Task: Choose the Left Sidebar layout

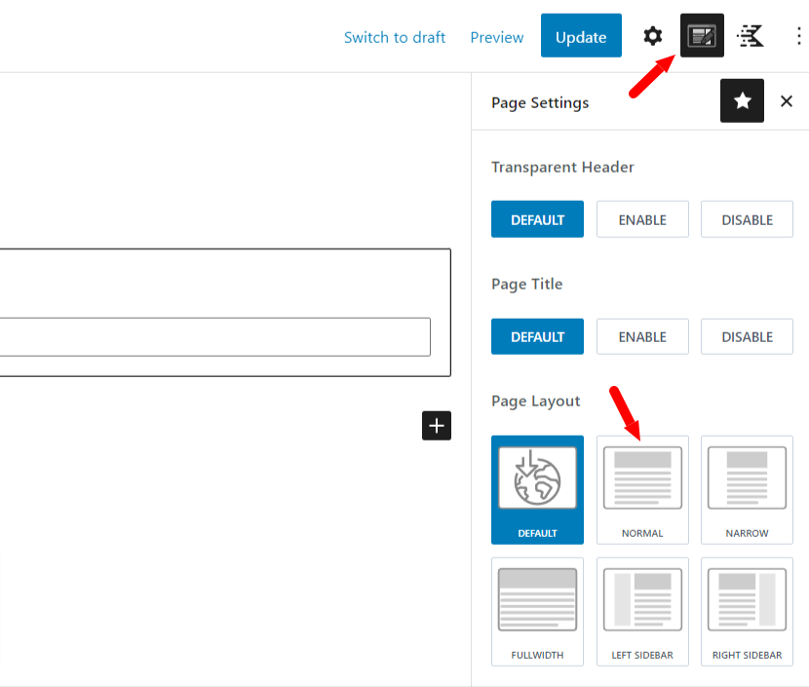Action: click(642, 612)
